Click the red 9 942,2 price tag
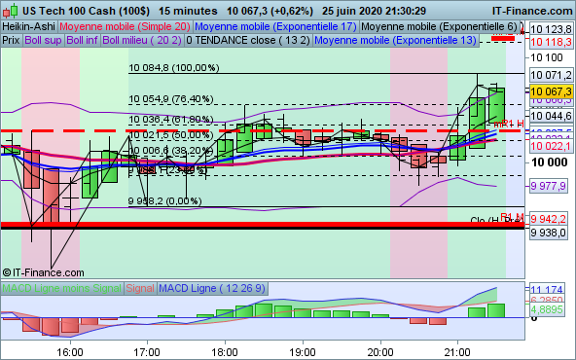 (x=549, y=219)
